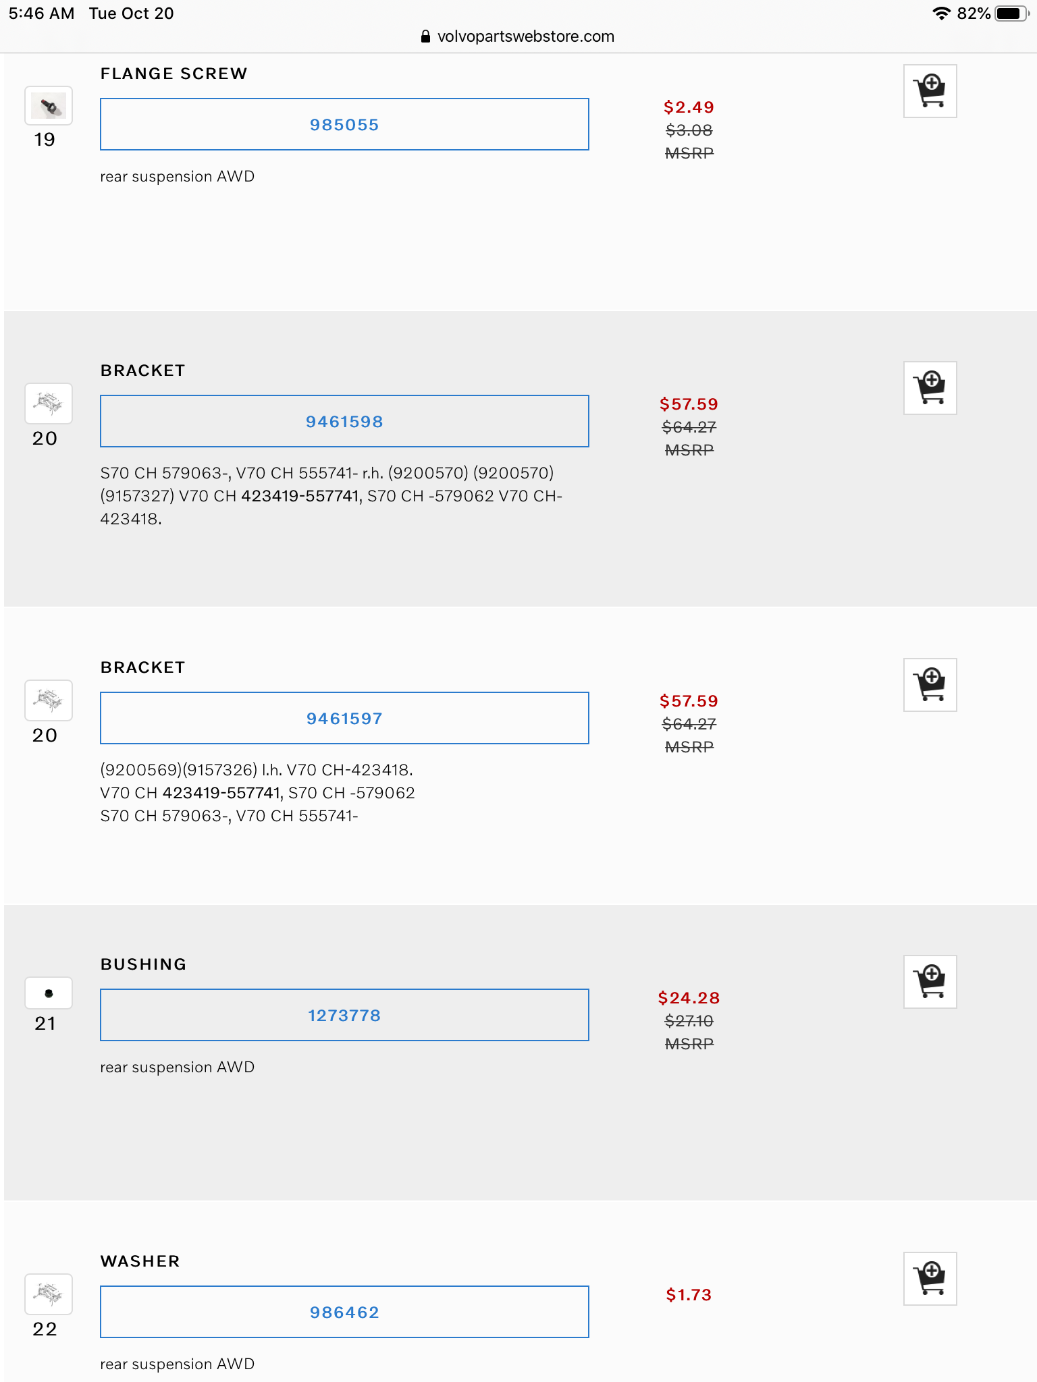Screen dimensions: 1037x1382
Task: Add flange screw 985055 to cart
Action: tap(930, 91)
